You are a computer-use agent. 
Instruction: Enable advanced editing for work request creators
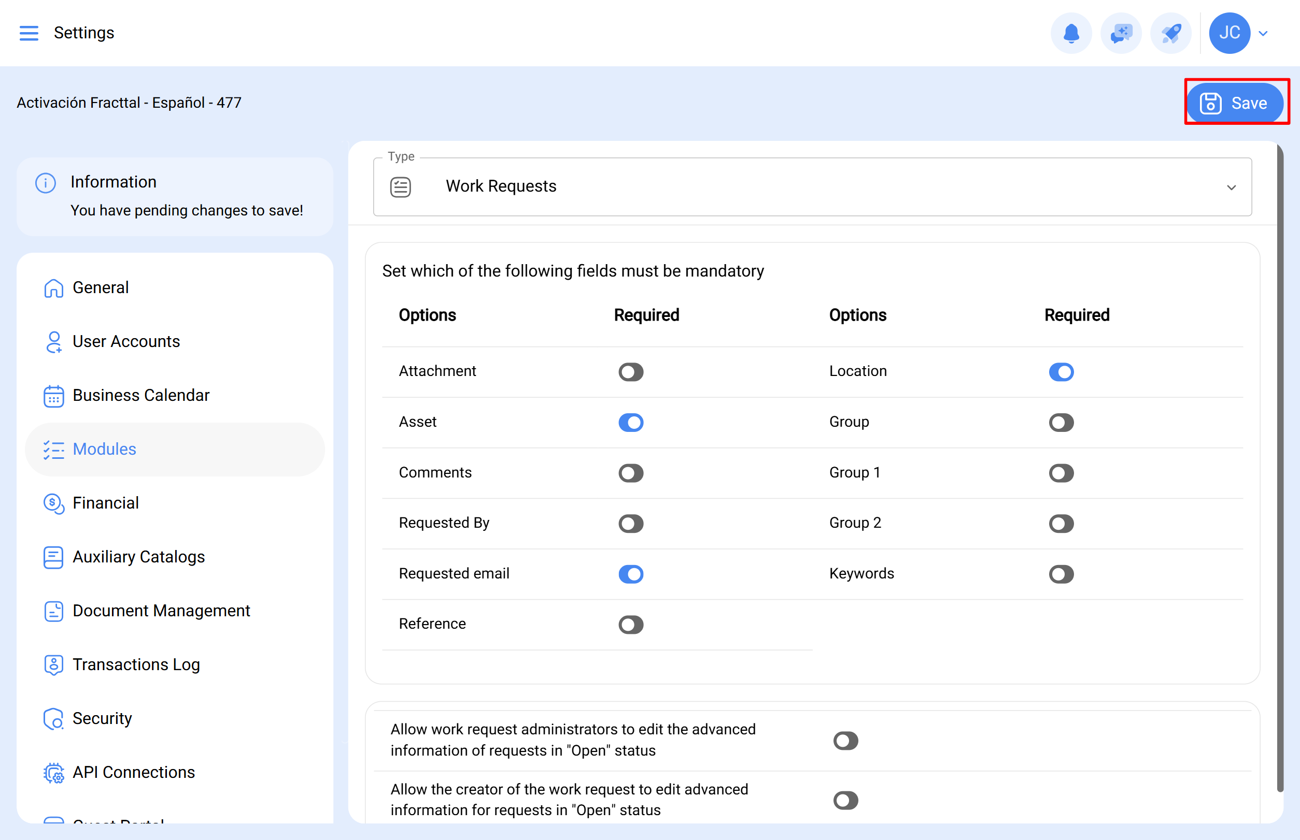pyautogui.click(x=845, y=800)
